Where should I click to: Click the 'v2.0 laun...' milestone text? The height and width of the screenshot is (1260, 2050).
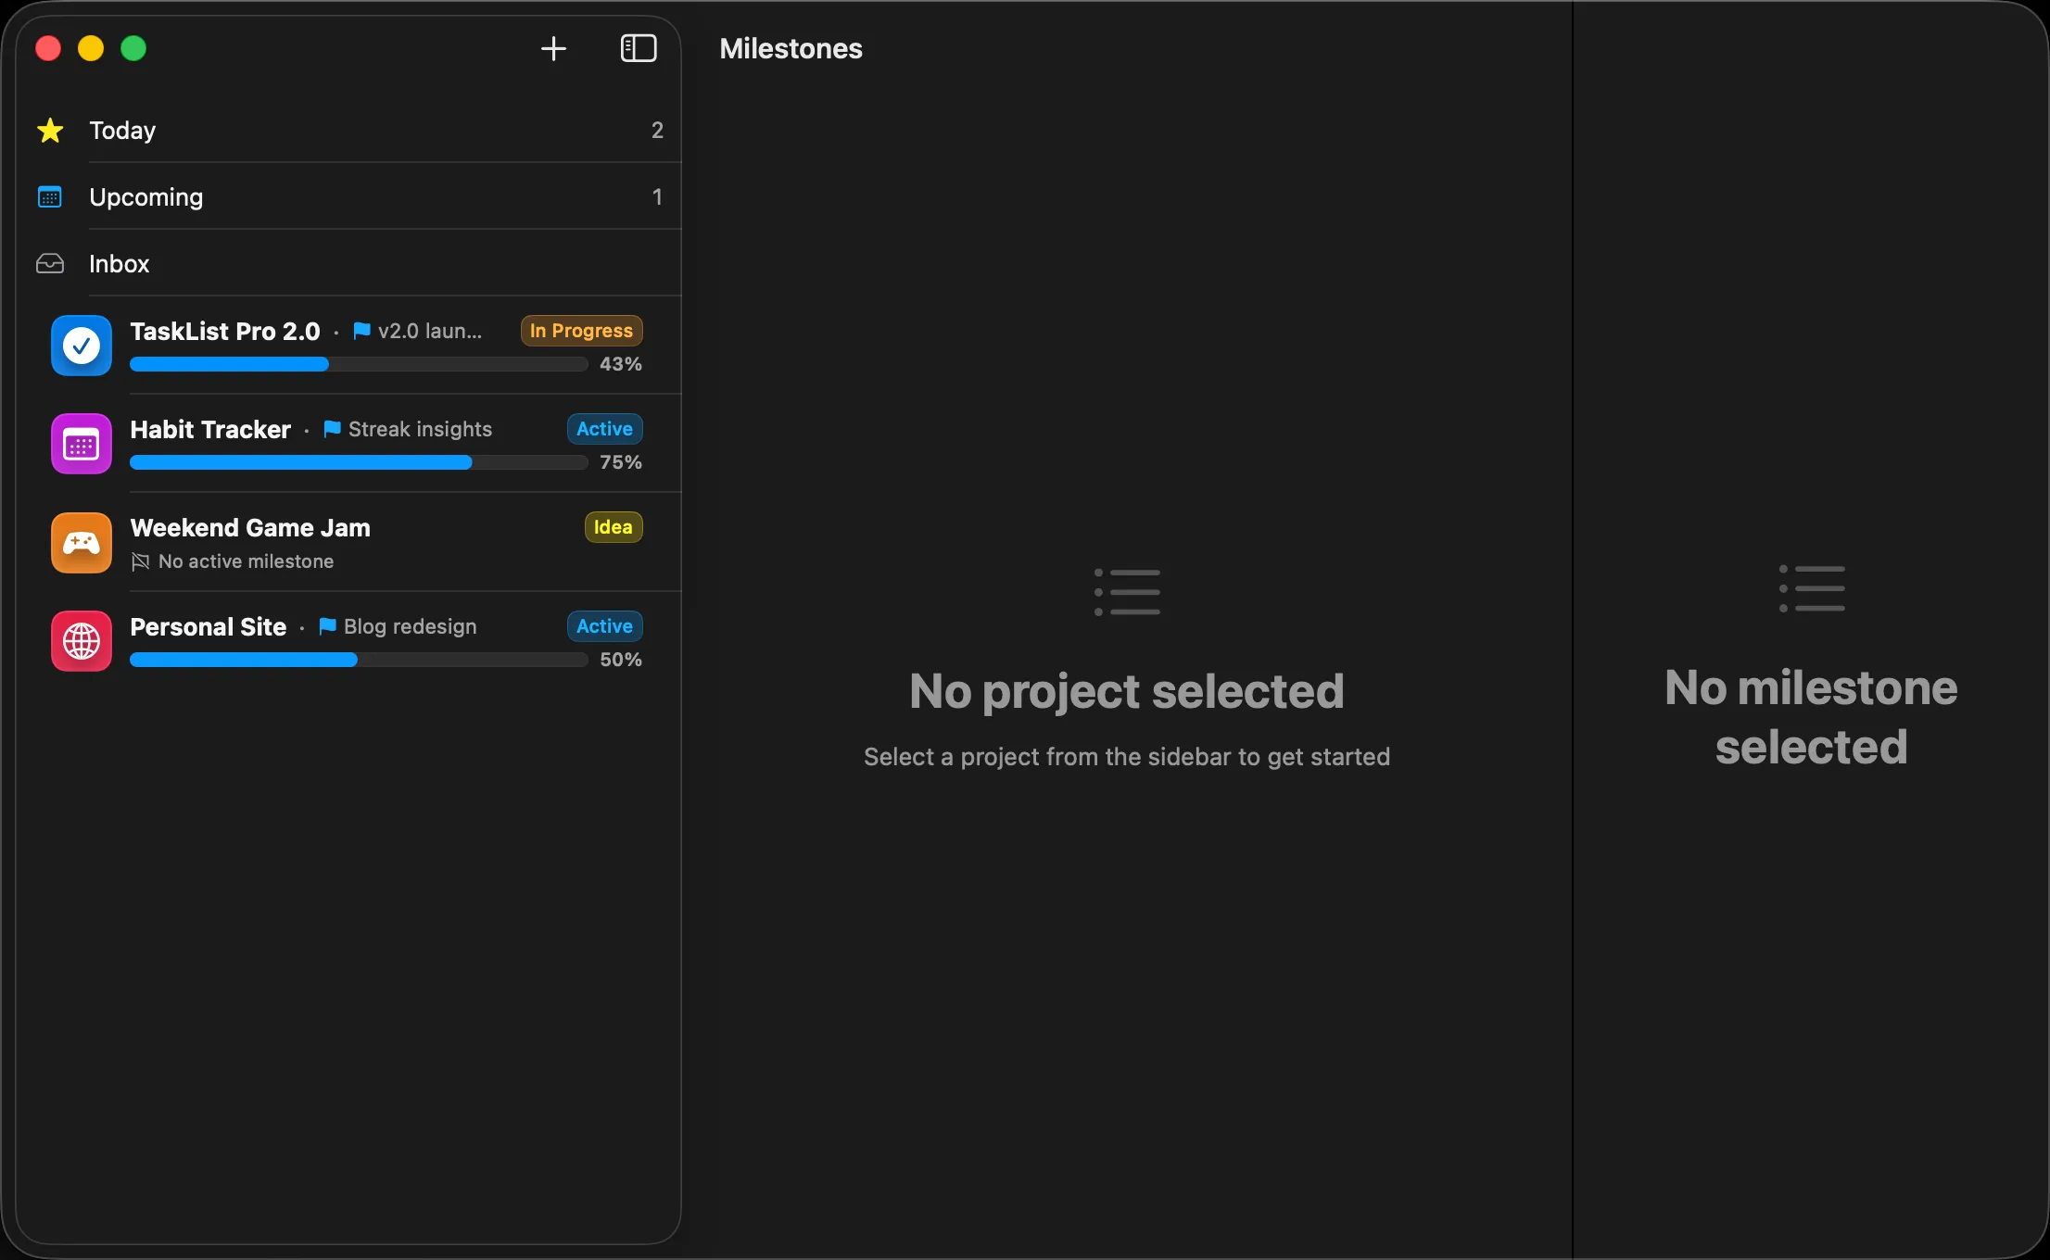430,331
